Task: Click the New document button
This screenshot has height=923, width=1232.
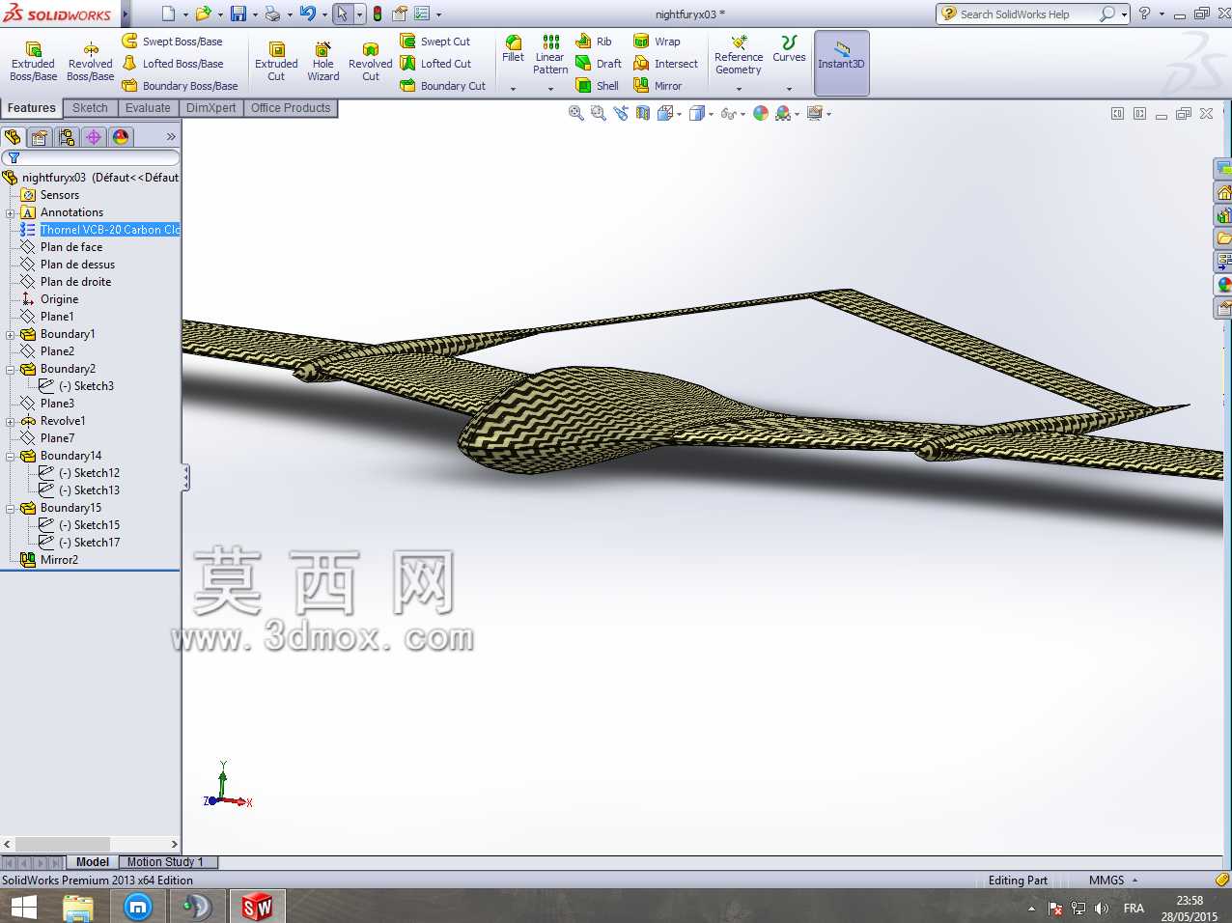Action: coord(168,14)
